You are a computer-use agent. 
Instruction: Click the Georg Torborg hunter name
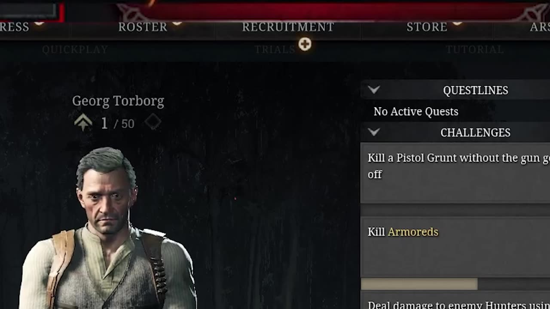click(x=118, y=101)
